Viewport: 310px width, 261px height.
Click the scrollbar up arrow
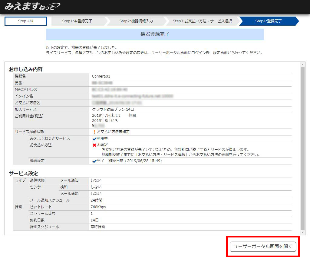(x=302, y=64)
